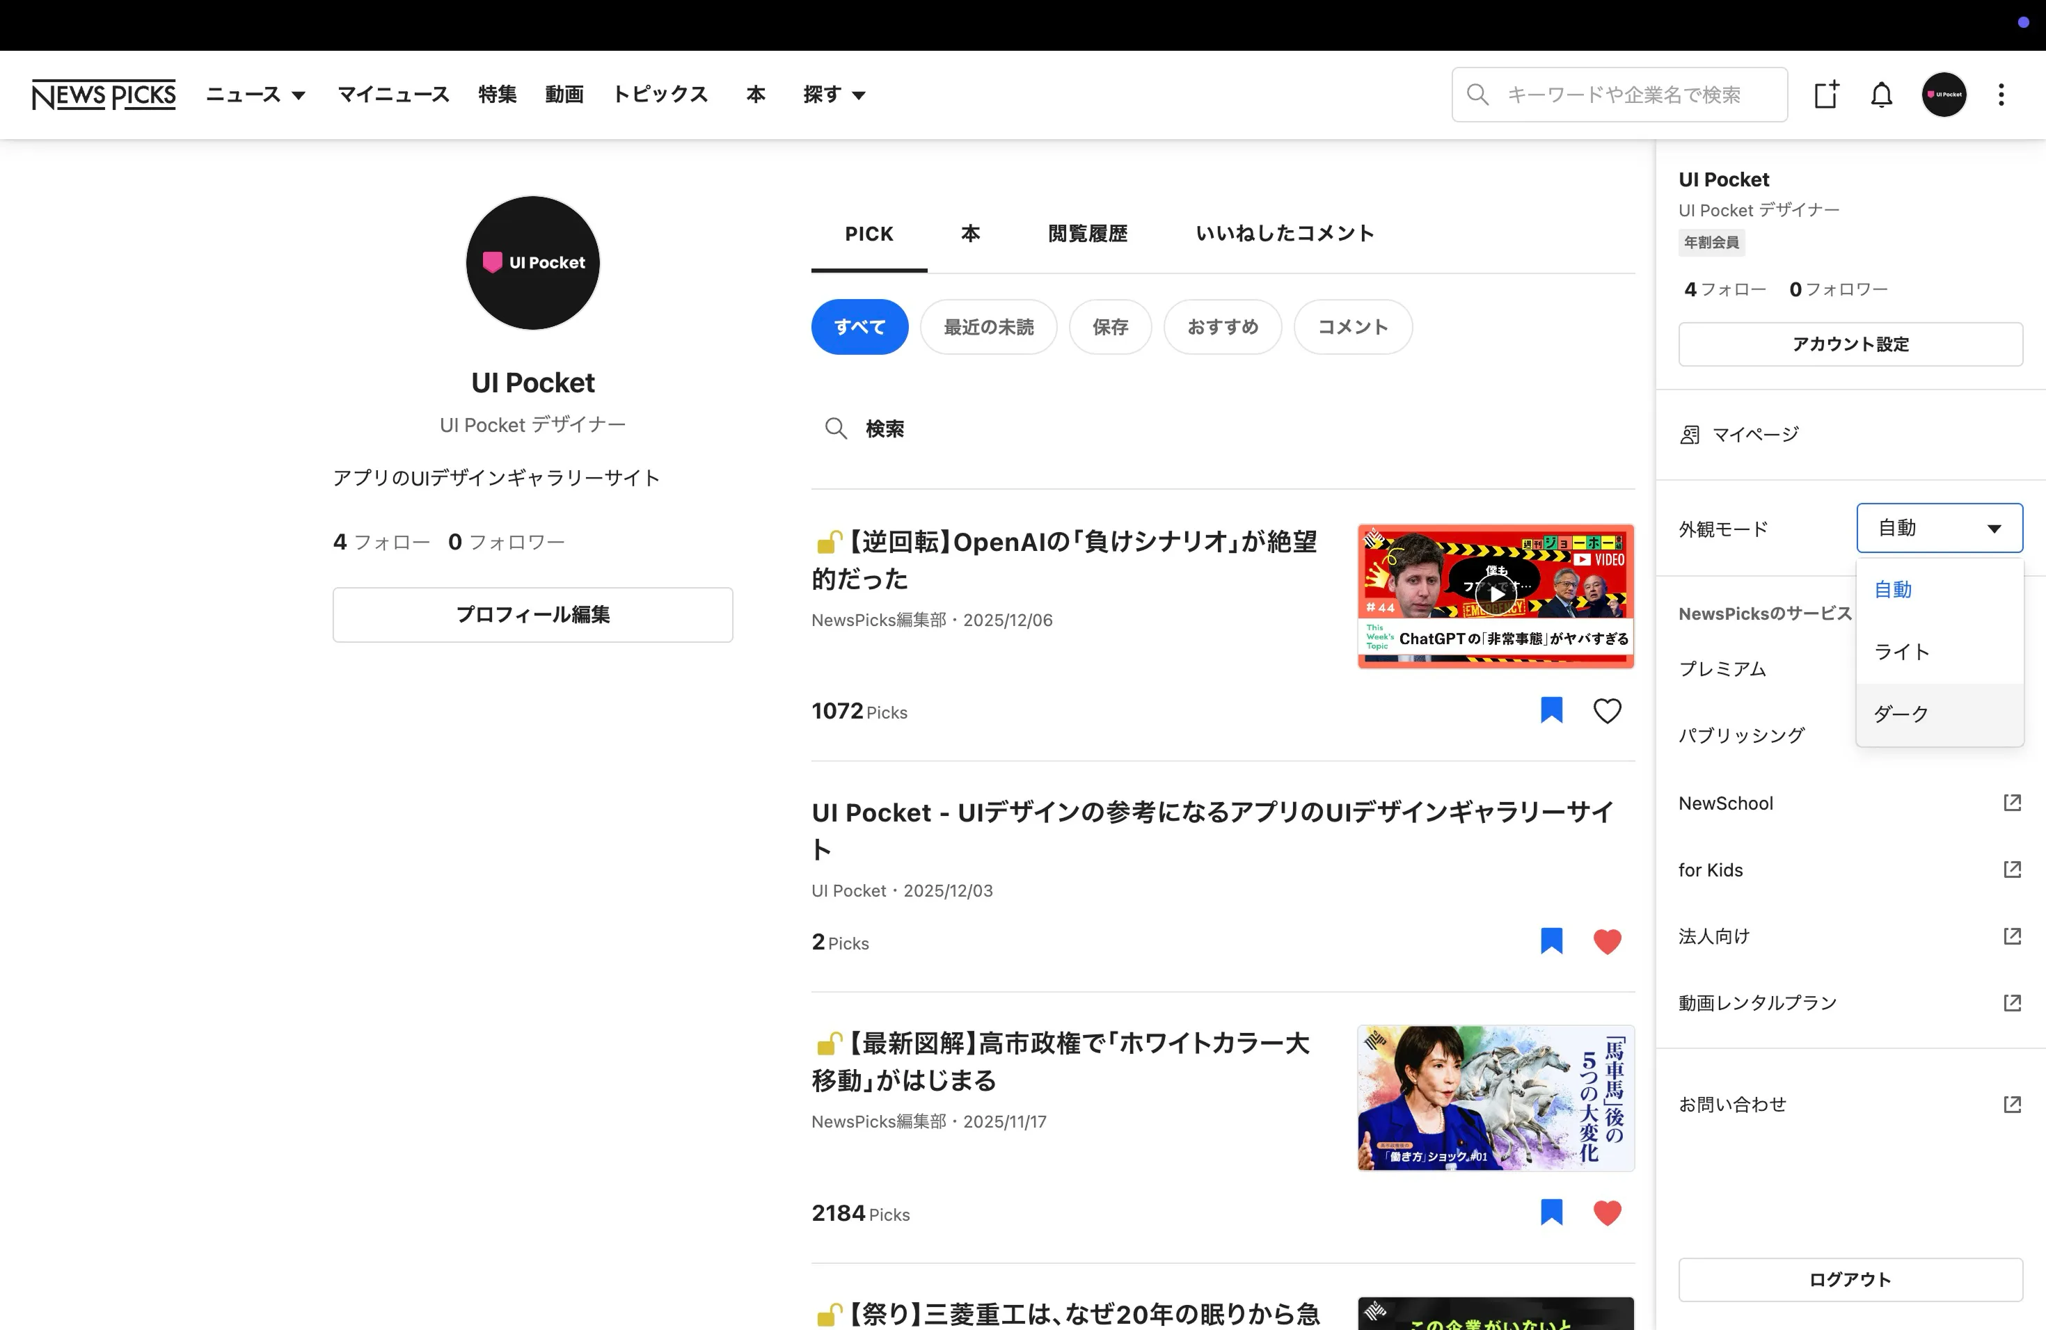Like the OpenAI 負けシナリオ article
Viewport: 2046px width, 1330px height.
pyautogui.click(x=1607, y=710)
